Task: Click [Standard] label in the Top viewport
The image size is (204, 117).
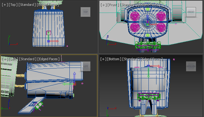Action: [27, 5]
